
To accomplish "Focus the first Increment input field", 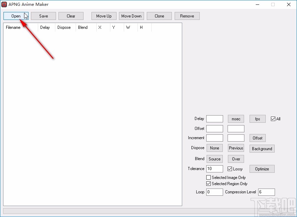I will [214, 138].
